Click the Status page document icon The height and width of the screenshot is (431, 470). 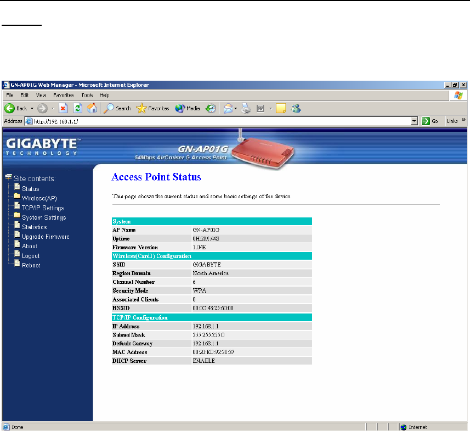point(17,186)
